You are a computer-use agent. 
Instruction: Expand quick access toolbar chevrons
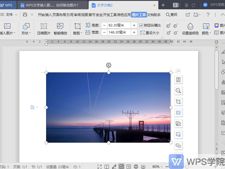(32, 15)
